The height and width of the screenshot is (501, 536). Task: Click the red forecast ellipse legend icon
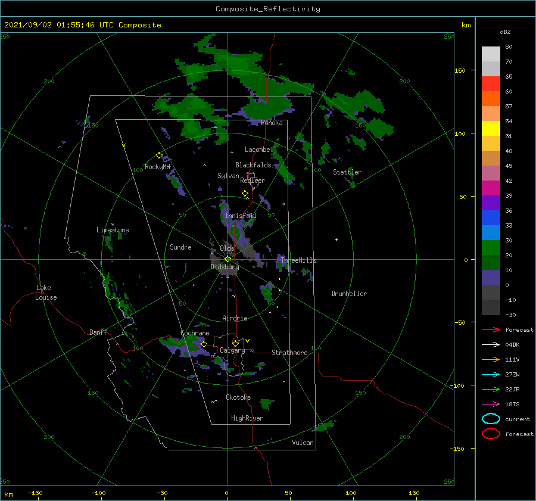491,434
